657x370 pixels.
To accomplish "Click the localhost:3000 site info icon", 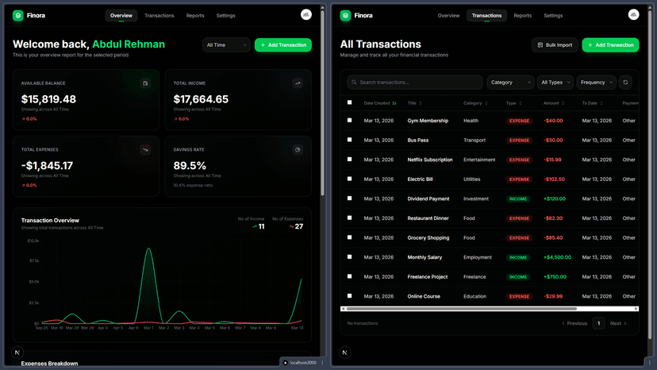I will click(x=286, y=362).
